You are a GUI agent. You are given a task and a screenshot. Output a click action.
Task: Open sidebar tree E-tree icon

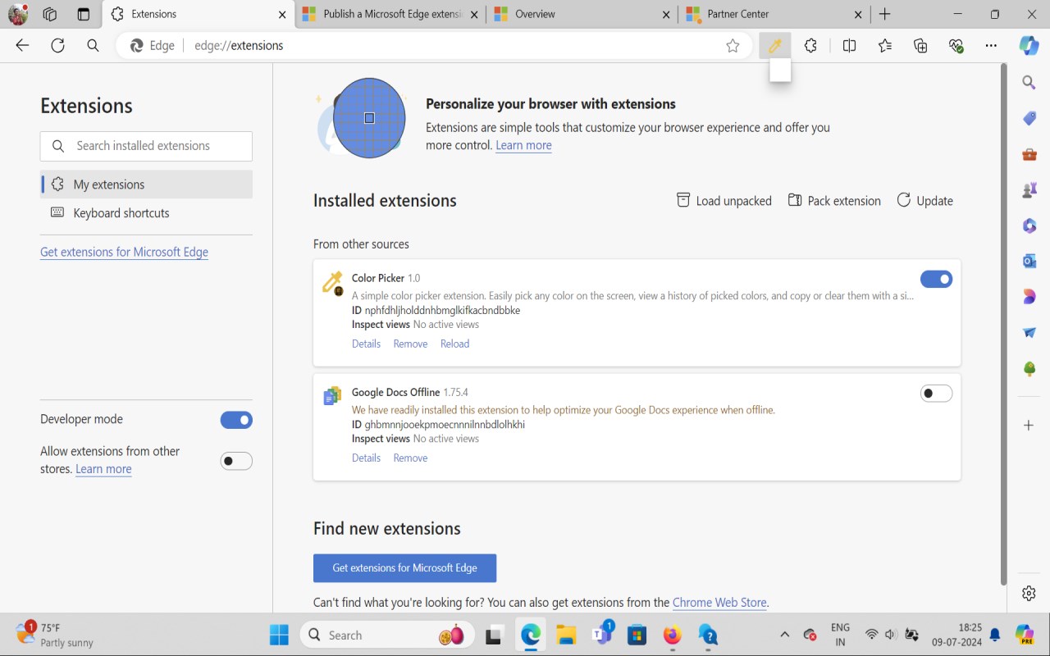1029,368
